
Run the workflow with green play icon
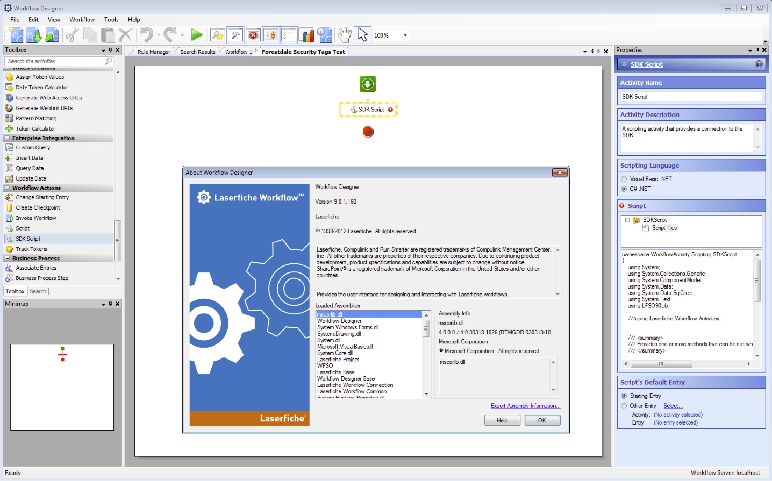click(x=197, y=35)
